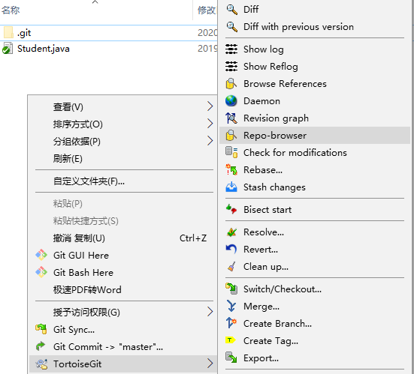Toggle sort arrow above 名称 column
Screen dimensions: 414x374
(95, 2)
